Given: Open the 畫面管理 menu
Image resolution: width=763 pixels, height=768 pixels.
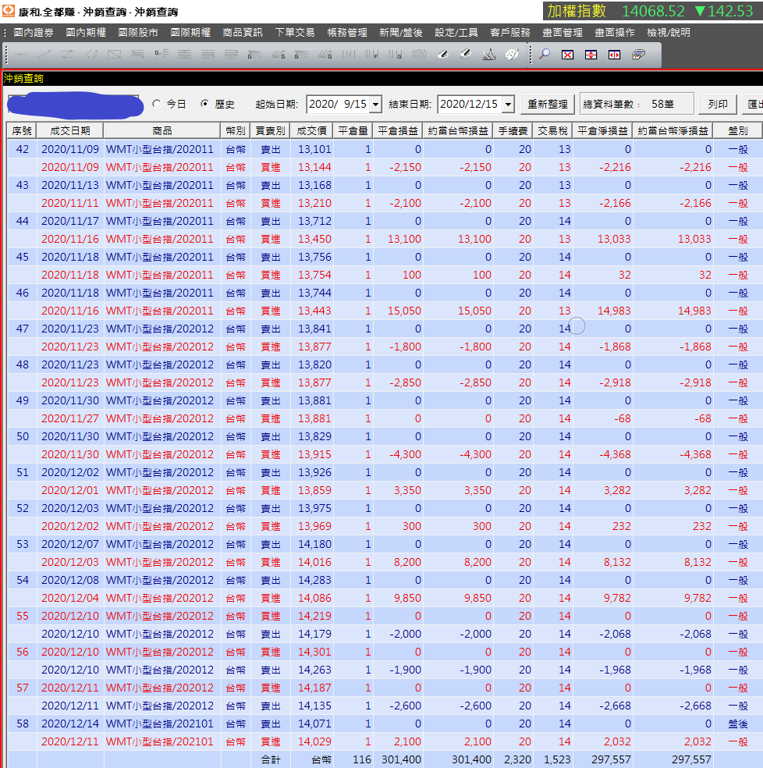Looking at the screenshot, I should pos(562,32).
